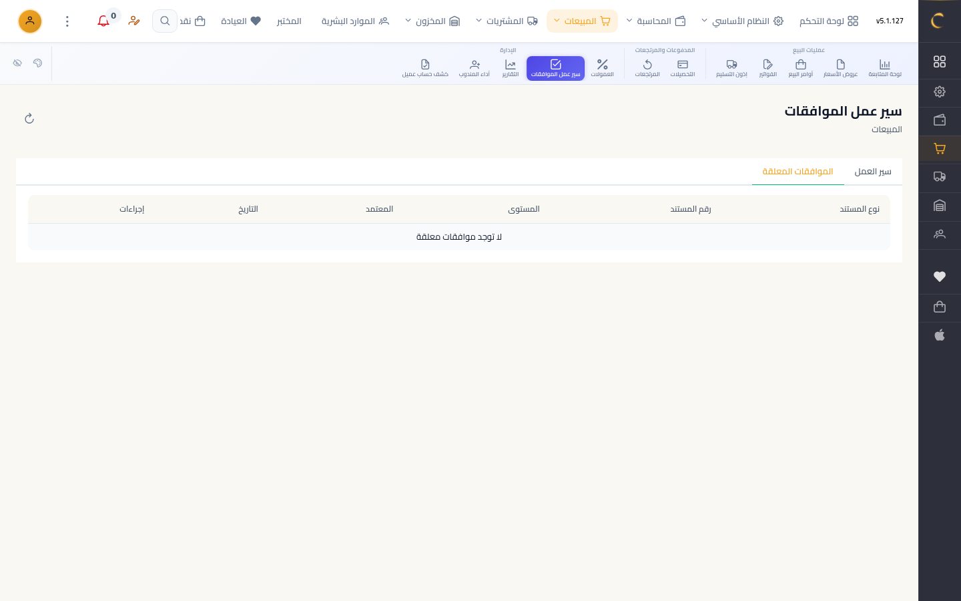This screenshot has height=601, width=961.
Task: Open the orange user profile avatar
Action: point(30,21)
